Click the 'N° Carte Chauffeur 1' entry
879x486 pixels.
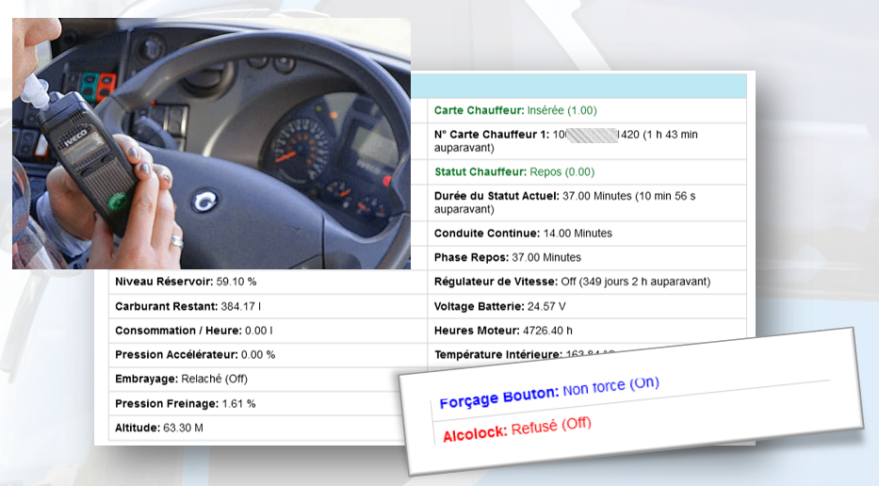(x=587, y=141)
